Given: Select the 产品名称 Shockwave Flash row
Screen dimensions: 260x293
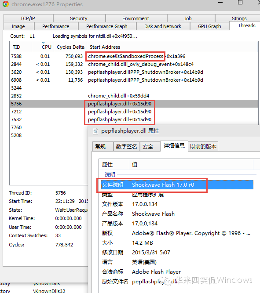Looking at the screenshot, I should click(x=177, y=214).
